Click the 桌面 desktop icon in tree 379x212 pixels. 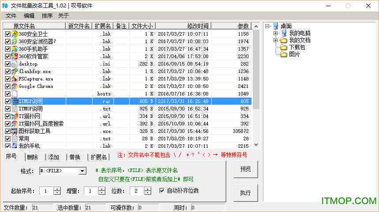click(x=276, y=26)
